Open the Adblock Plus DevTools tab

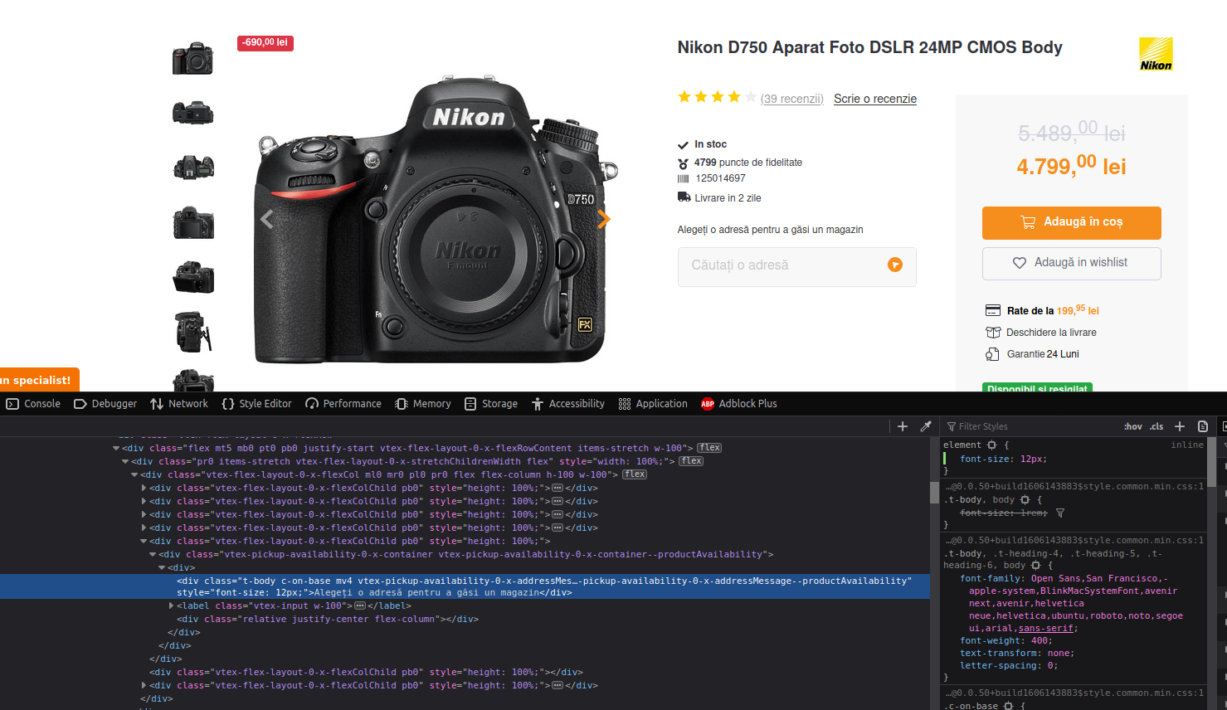click(x=739, y=404)
